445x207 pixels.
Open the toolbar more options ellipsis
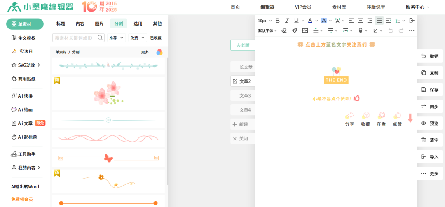click(412, 30)
